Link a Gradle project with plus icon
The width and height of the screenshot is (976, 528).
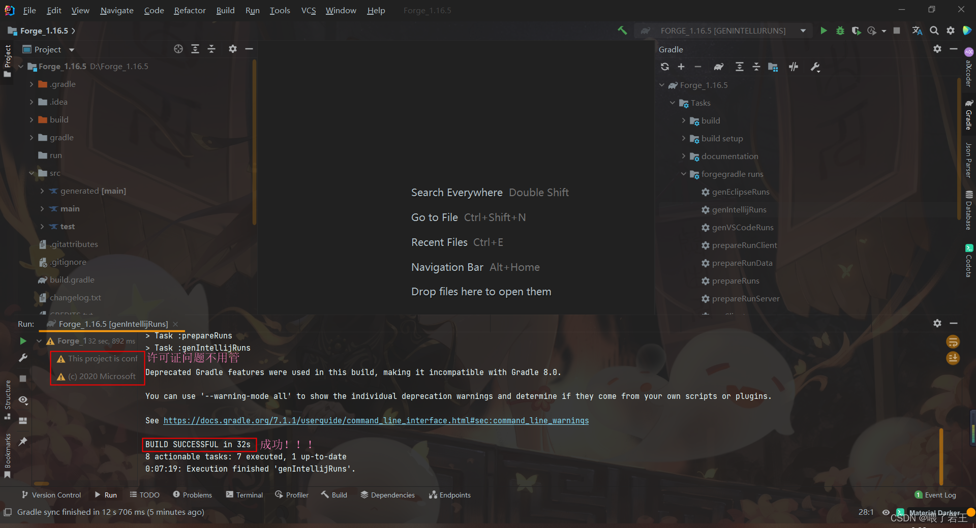click(x=681, y=67)
